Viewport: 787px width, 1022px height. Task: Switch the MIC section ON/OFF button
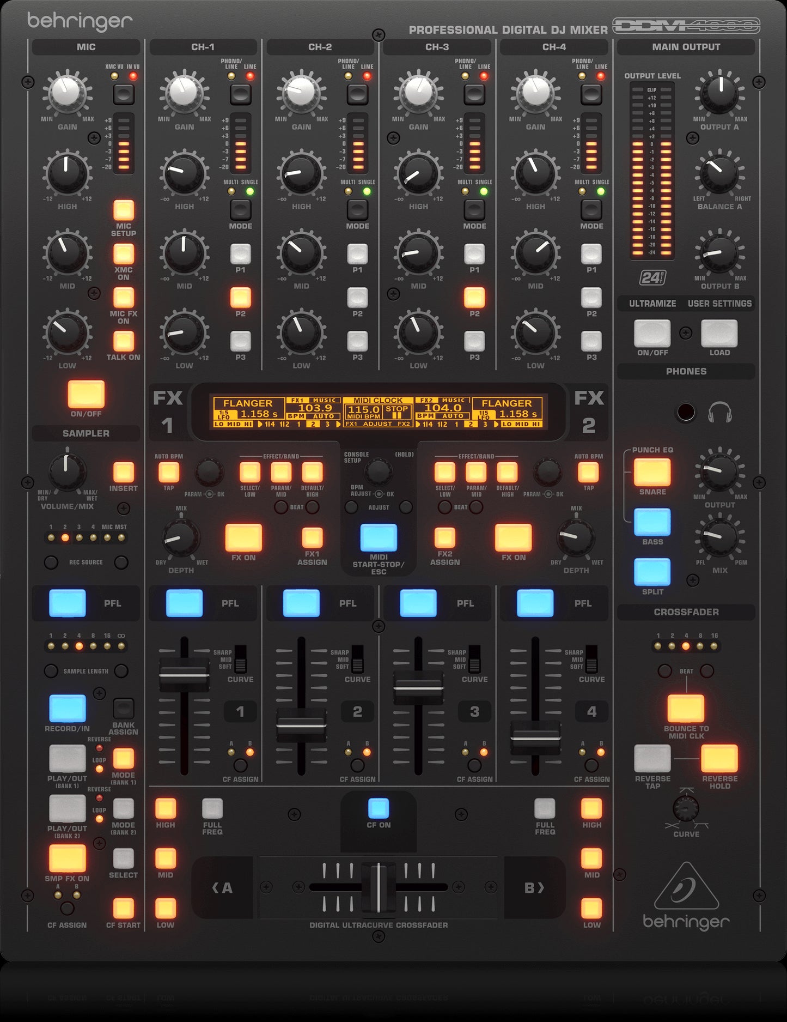86,394
